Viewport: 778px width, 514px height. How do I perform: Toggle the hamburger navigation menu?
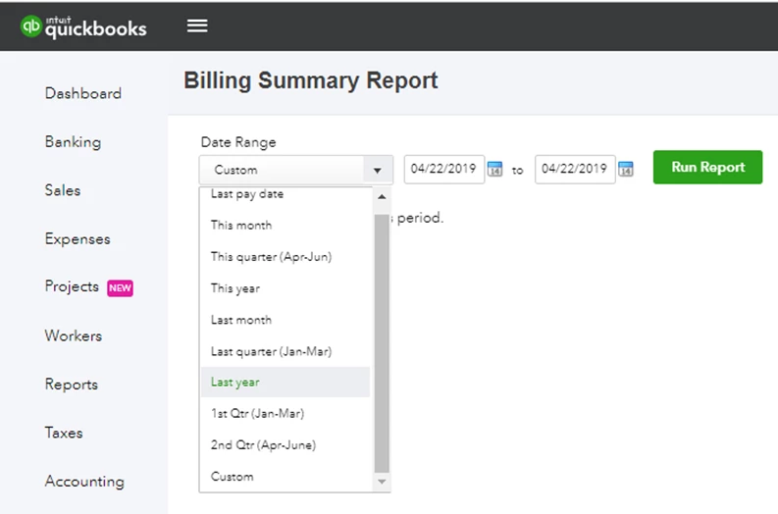[197, 26]
